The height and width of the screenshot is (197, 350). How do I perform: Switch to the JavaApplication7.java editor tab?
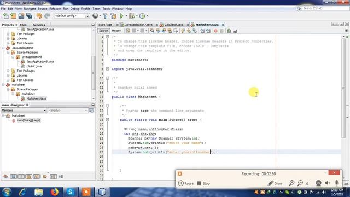coord(138,25)
